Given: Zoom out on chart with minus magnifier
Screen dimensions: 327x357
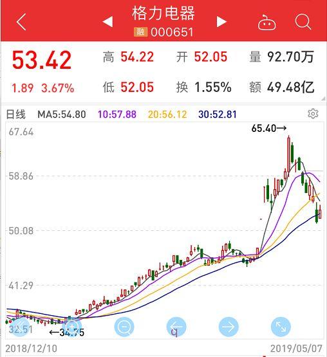Looking at the screenshot, I should [124, 327].
